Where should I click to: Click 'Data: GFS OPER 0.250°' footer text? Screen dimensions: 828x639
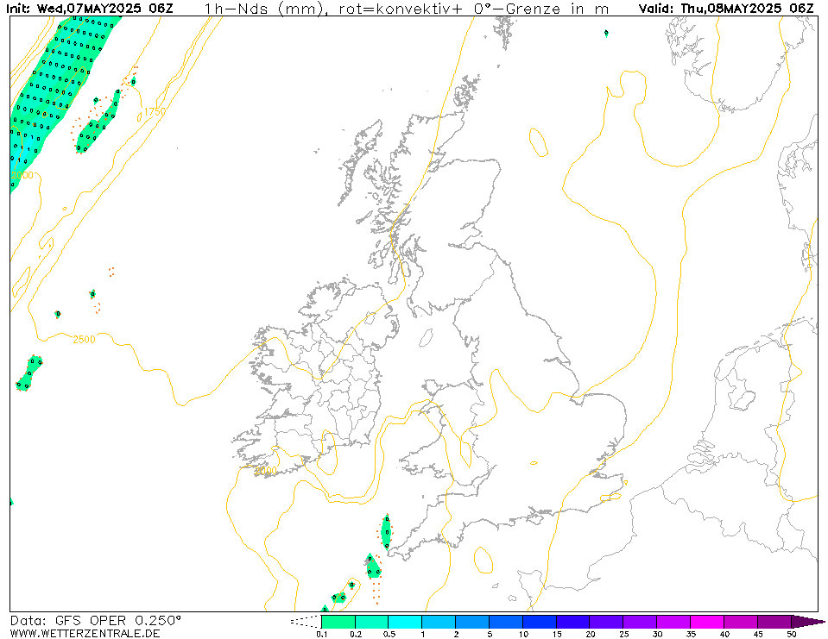[x=95, y=621]
